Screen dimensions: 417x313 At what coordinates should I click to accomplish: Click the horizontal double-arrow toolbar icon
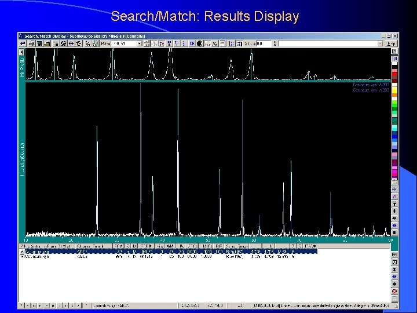tap(71, 43)
